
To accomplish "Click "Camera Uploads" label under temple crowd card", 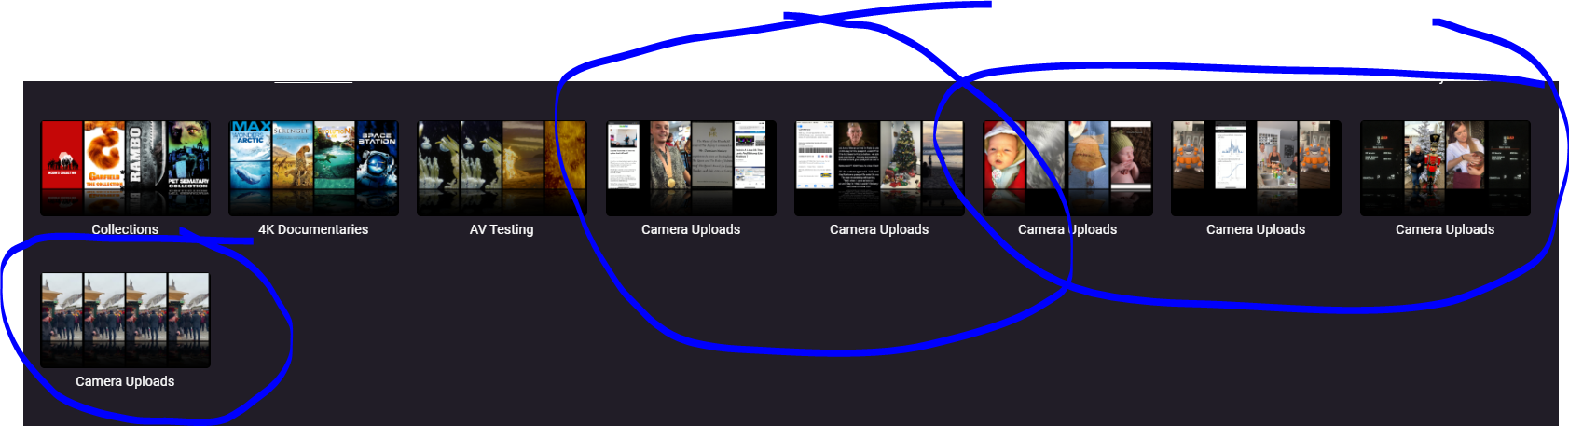I will point(125,381).
